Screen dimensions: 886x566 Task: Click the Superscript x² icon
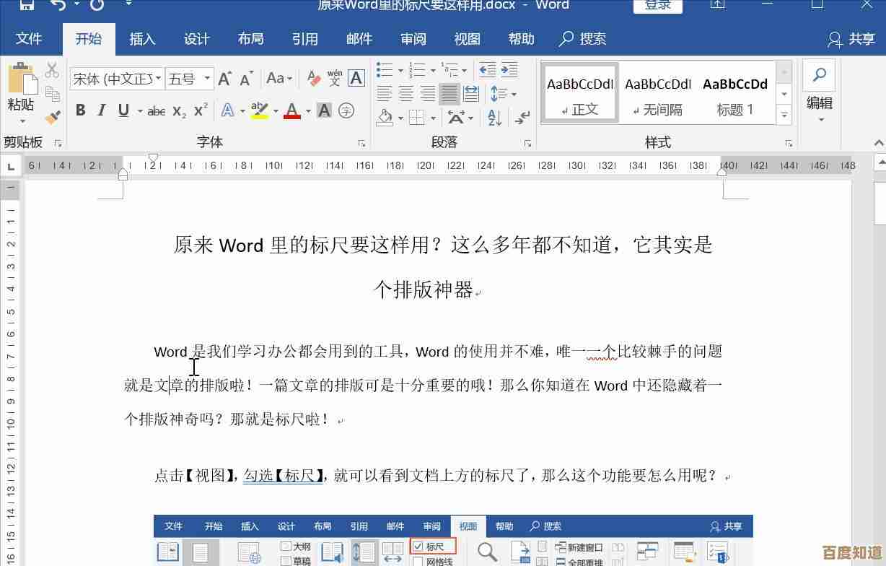[x=201, y=111]
